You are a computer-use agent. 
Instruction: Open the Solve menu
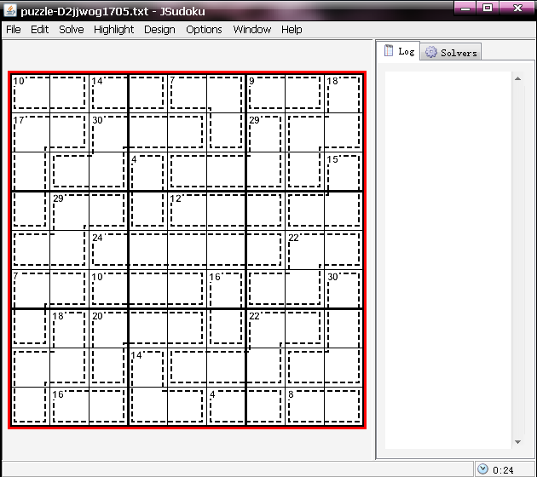click(72, 30)
